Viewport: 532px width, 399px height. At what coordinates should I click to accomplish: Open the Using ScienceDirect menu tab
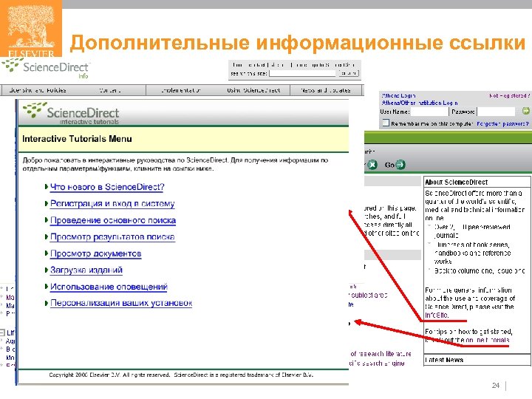[x=253, y=90]
